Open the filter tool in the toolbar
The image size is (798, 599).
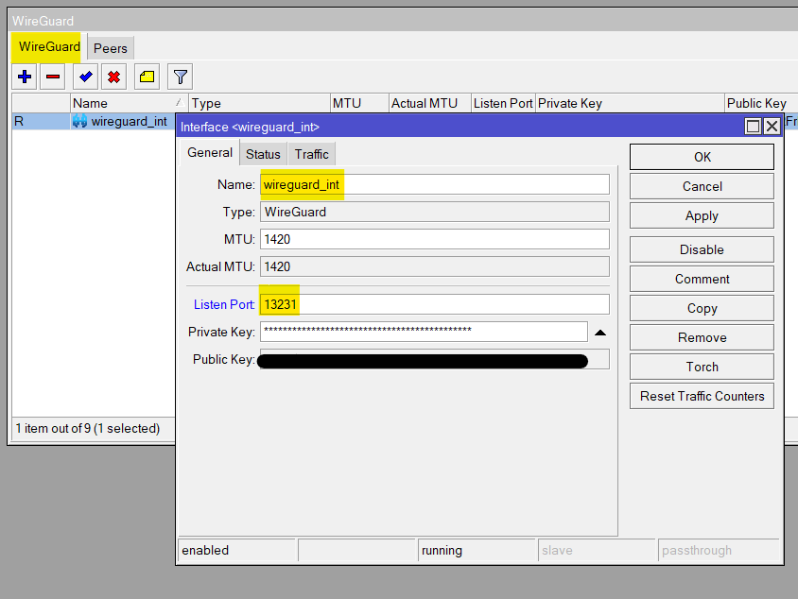pos(179,77)
